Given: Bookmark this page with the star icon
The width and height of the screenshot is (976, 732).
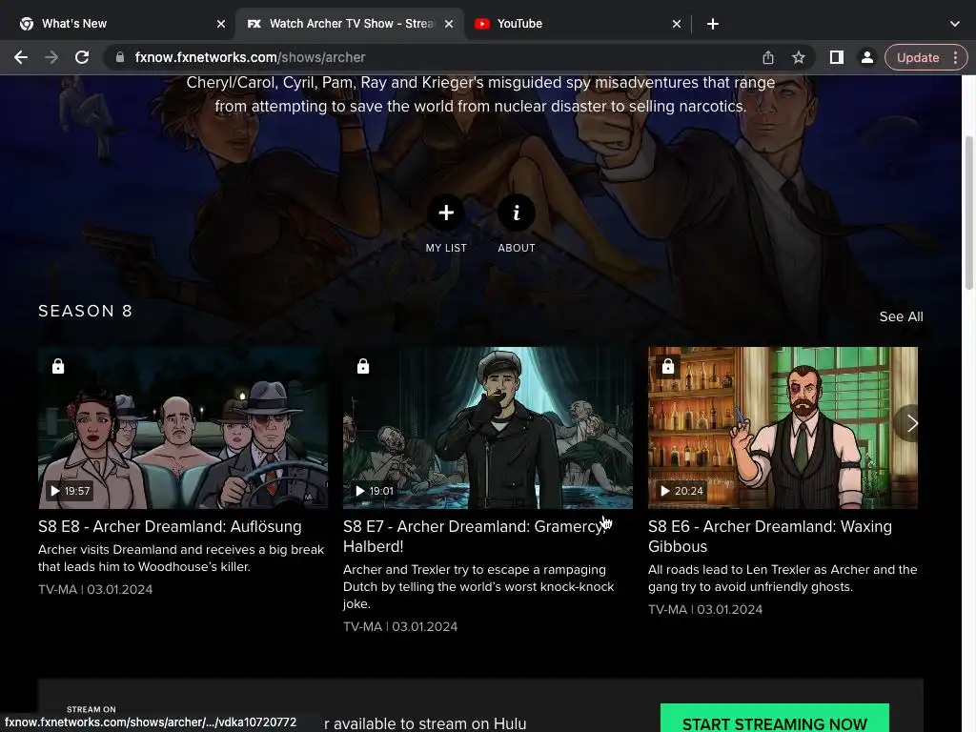Looking at the screenshot, I should (799, 57).
